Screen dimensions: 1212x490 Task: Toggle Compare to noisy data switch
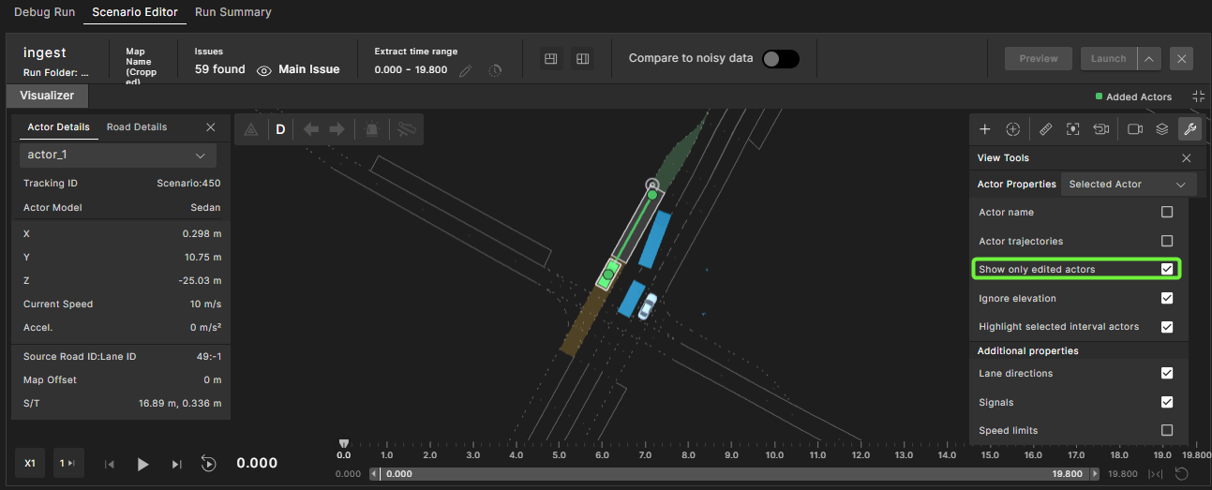(780, 59)
